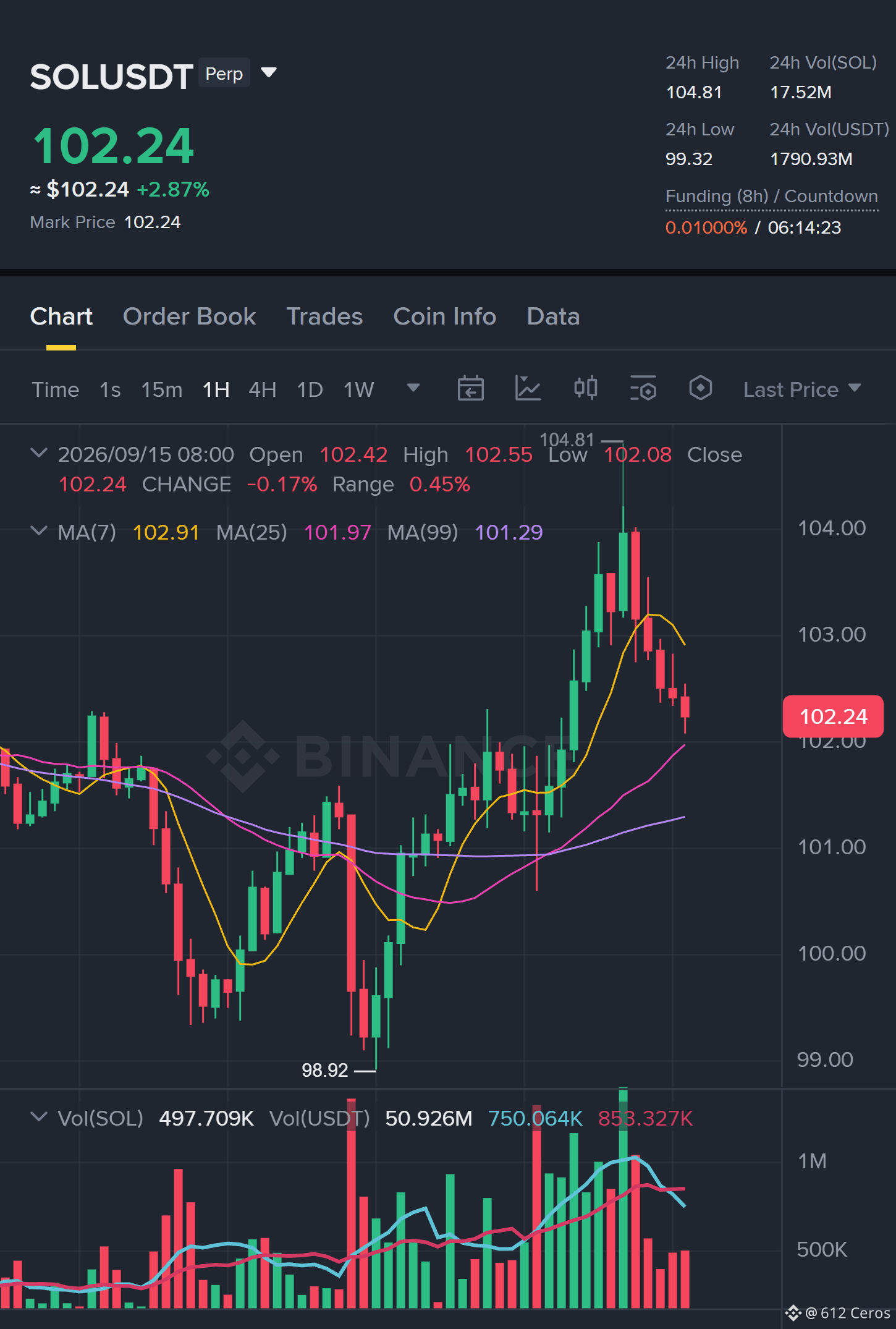
Task: Open the Last Price dropdown
Action: (801, 389)
